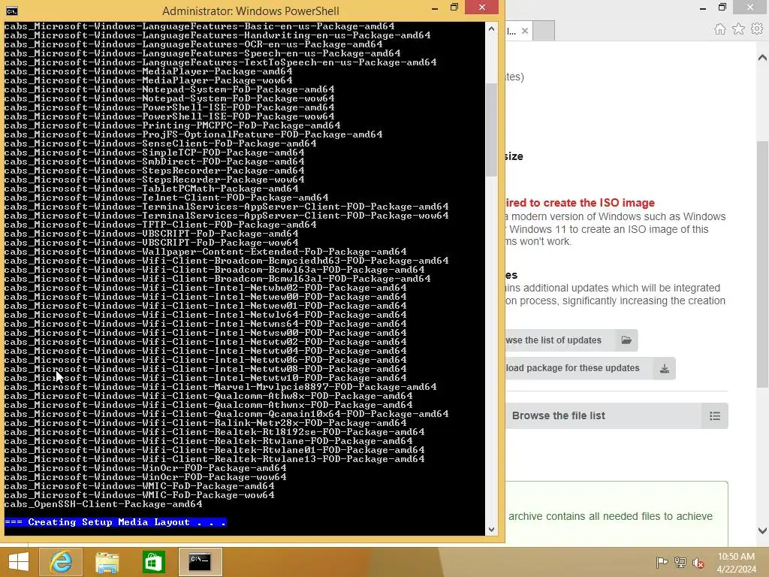Click the SenseClient-FoD-Package-amd64 line
The image size is (769, 577).
pos(161,143)
